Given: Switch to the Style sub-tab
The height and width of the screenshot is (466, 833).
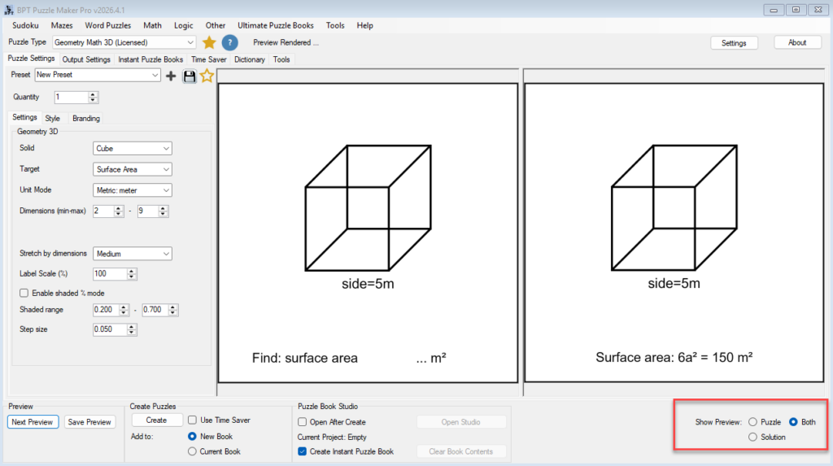Looking at the screenshot, I should pos(52,119).
